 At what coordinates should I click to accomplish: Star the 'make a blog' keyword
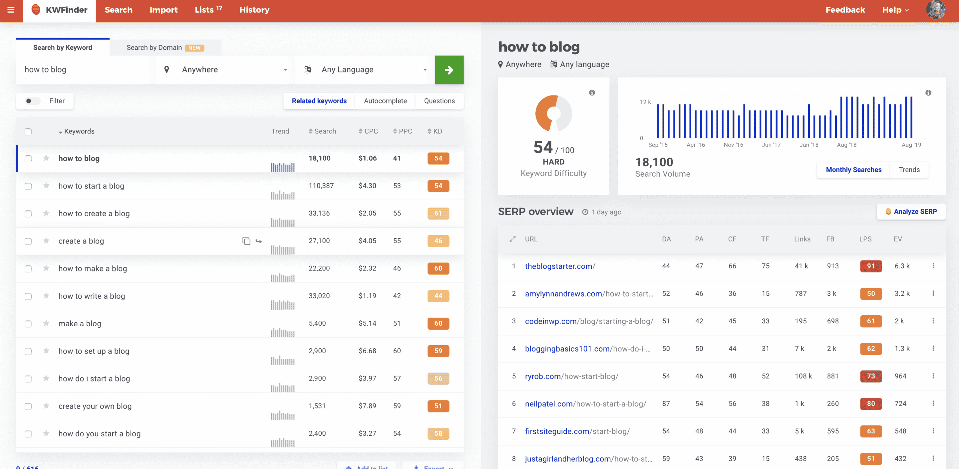[46, 323]
